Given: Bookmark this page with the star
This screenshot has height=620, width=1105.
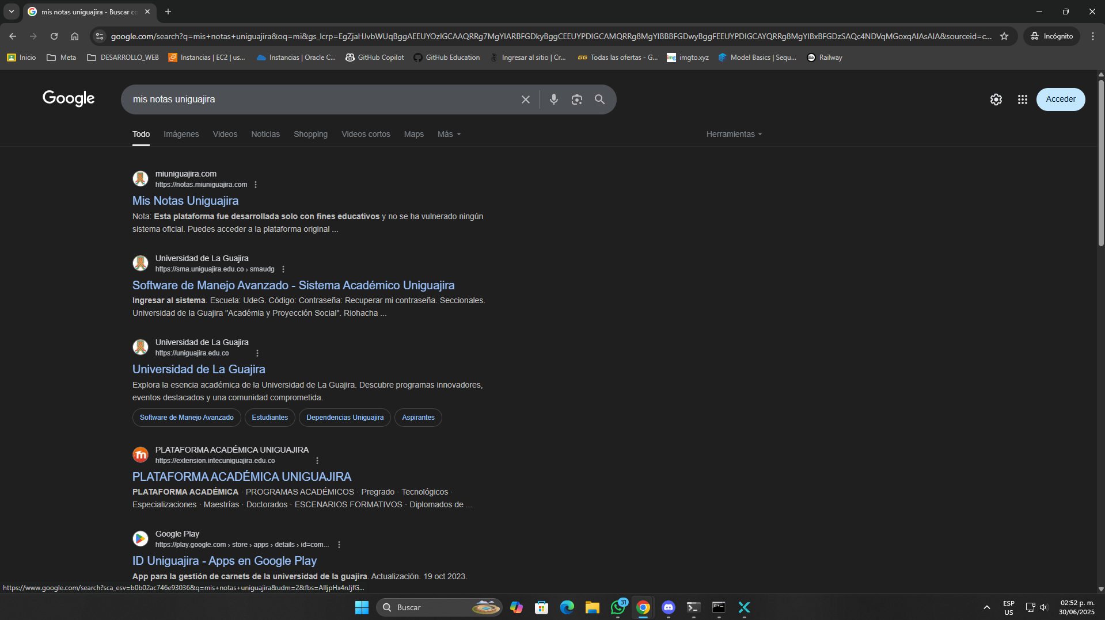Looking at the screenshot, I should [x=1004, y=36].
